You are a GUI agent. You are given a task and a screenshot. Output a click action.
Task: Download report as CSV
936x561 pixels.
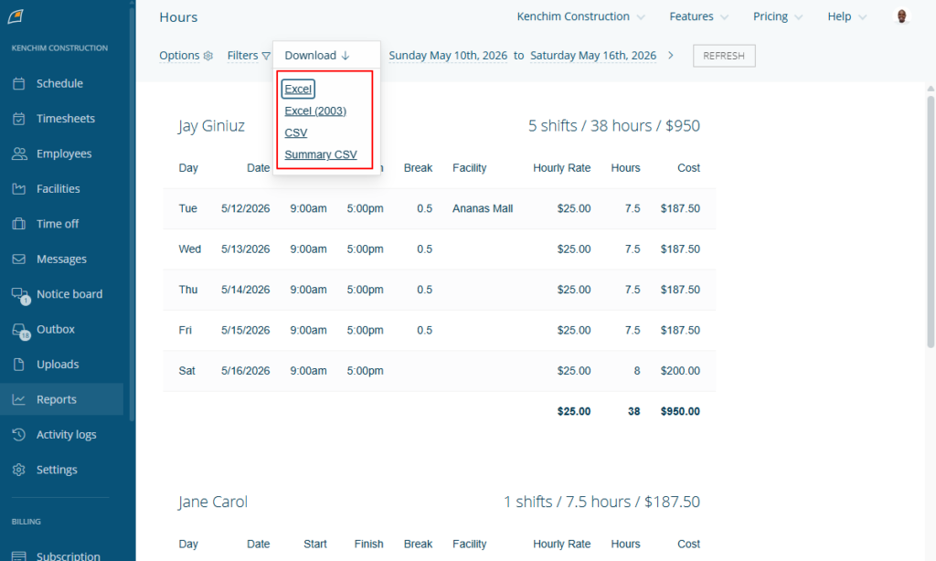[295, 132]
